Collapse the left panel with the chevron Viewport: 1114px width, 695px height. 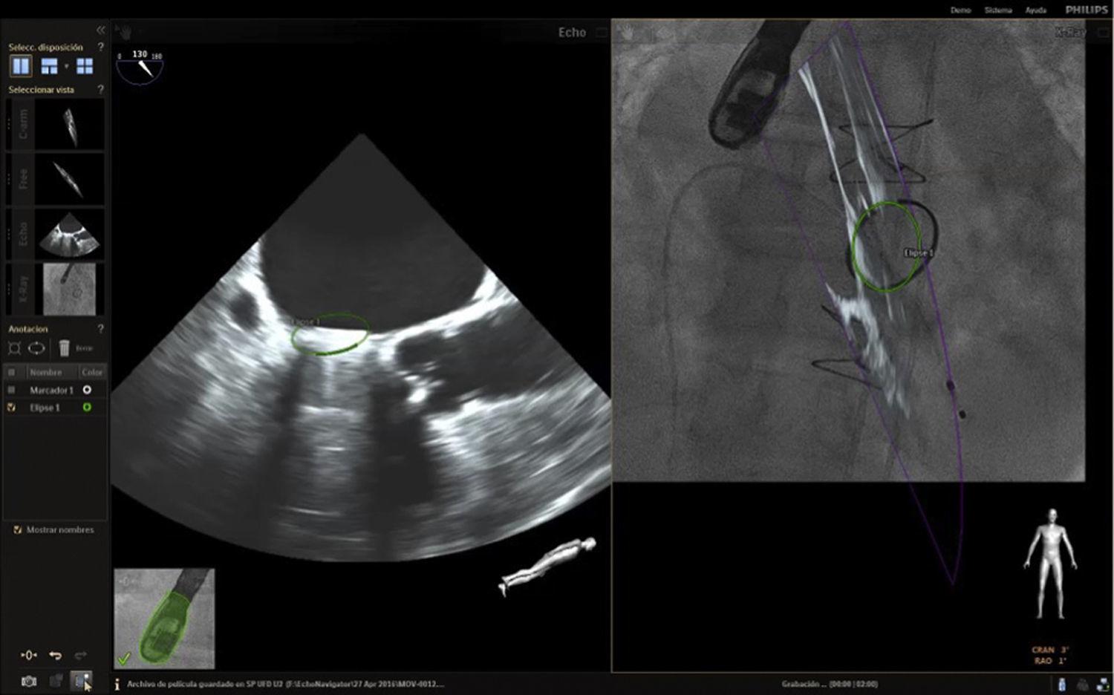[x=100, y=30]
